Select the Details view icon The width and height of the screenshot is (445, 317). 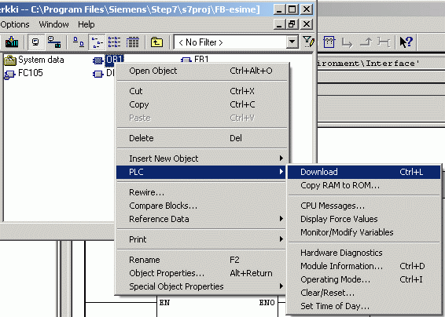click(x=132, y=42)
